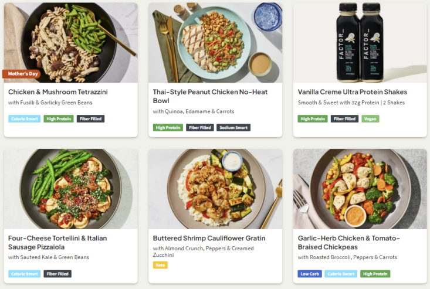
Task: Click the Vanilla Creme protein shake bottles image
Action: click(360, 42)
